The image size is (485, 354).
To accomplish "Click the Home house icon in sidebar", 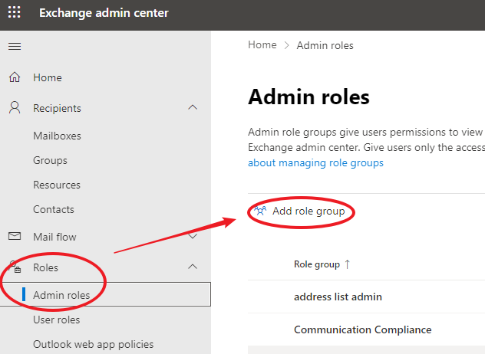I will click(15, 77).
